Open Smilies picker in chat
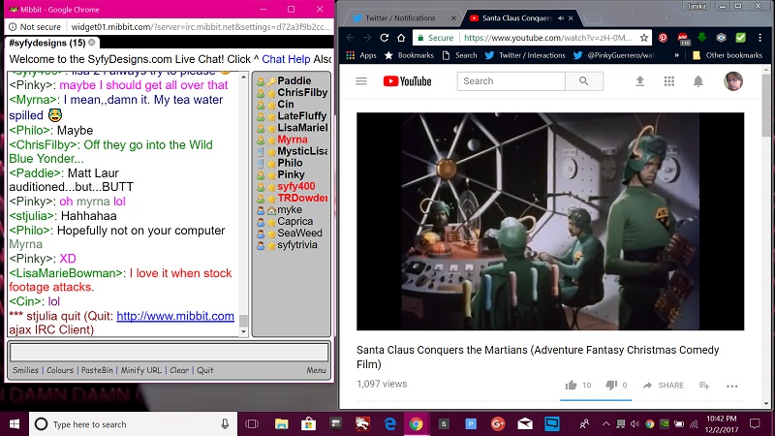Screen dimensions: 775x436 pyautogui.click(x=25, y=370)
